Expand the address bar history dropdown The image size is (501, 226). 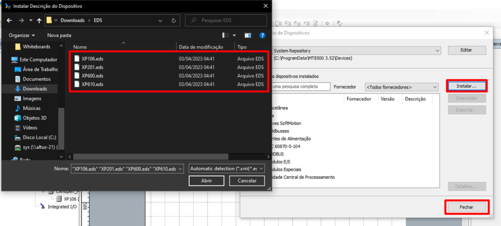(x=160, y=21)
